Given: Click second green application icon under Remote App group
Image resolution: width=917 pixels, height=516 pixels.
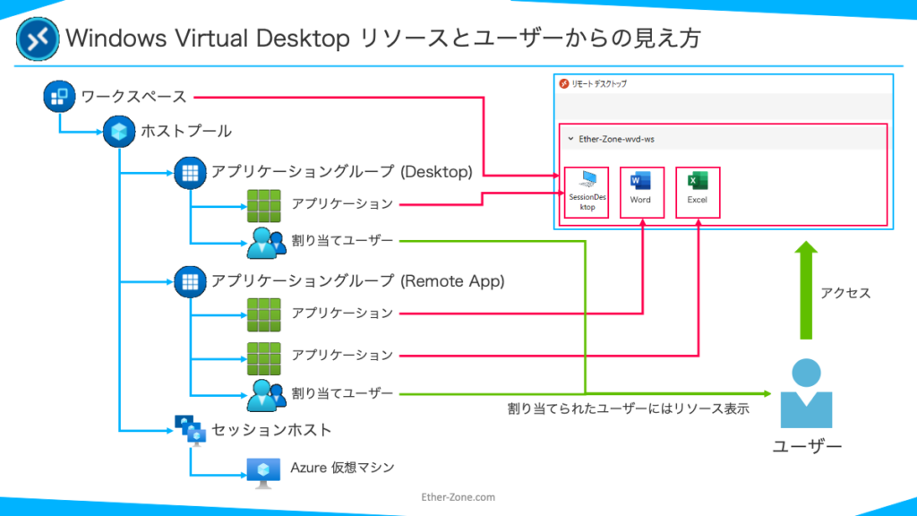Looking at the screenshot, I should tap(264, 358).
